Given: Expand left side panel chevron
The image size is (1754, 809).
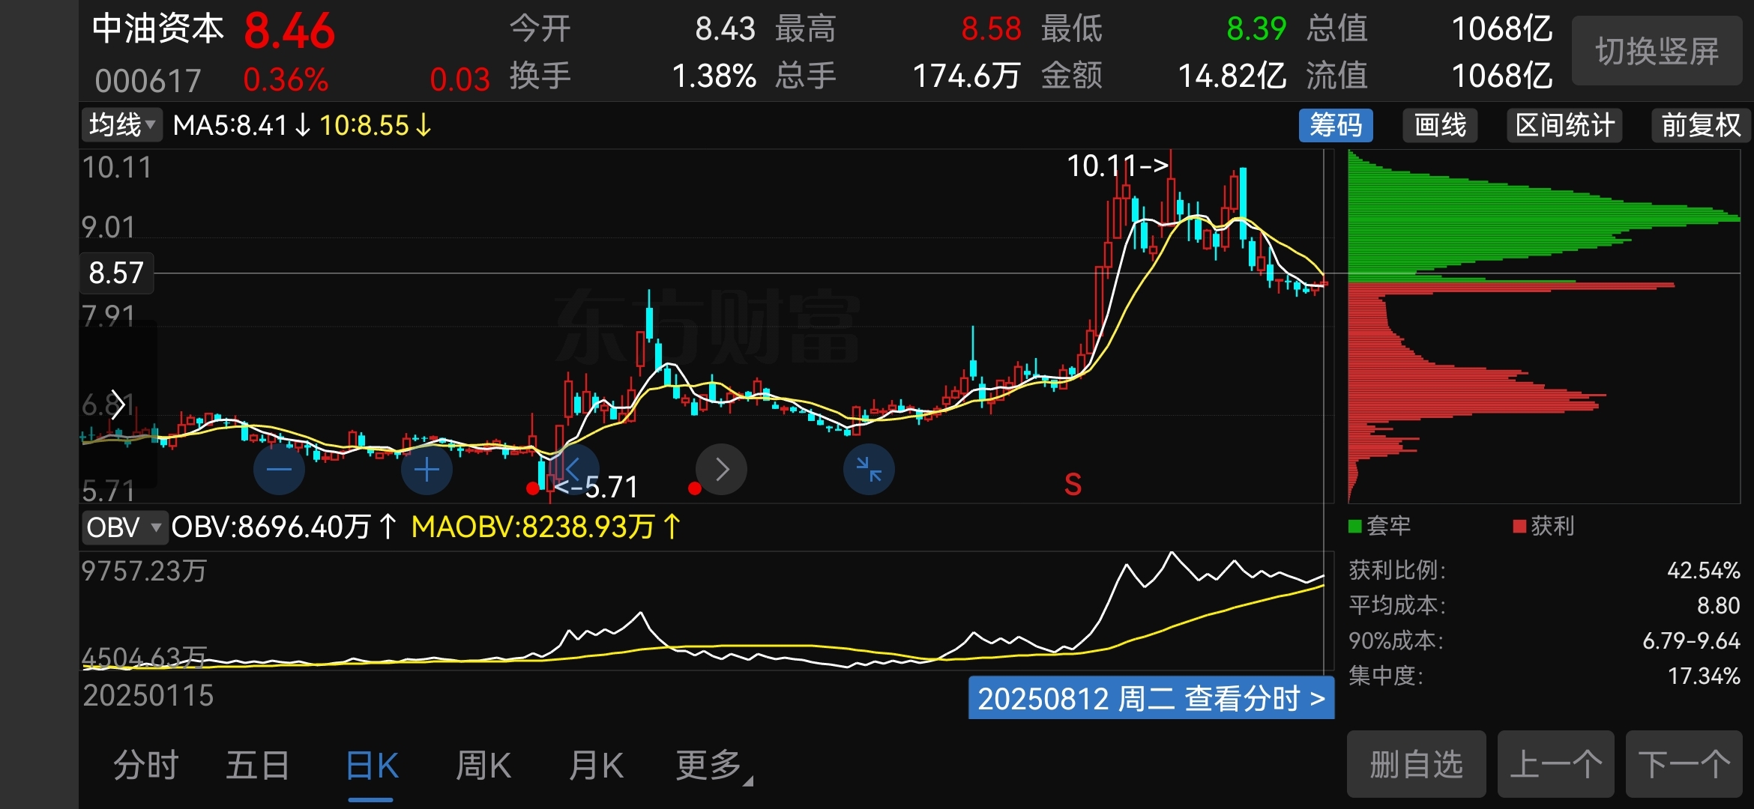Looking at the screenshot, I should (117, 405).
